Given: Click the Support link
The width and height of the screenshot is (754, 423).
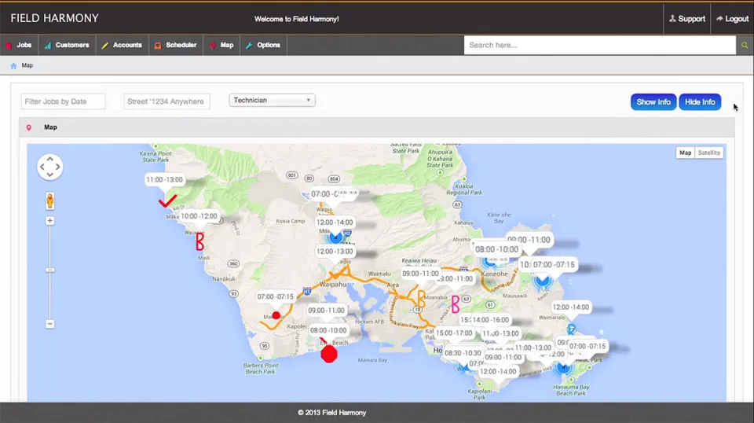Looking at the screenshot, I should [686, 19].
